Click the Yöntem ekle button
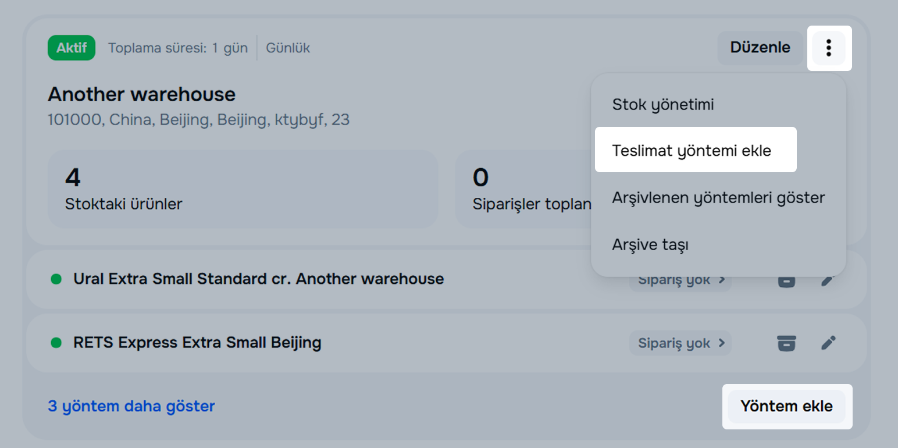The height and width of the screenshot is (448, 898). coord(786,406)
